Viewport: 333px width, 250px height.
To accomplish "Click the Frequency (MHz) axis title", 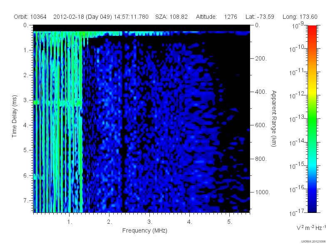I will tap(145, 230).
